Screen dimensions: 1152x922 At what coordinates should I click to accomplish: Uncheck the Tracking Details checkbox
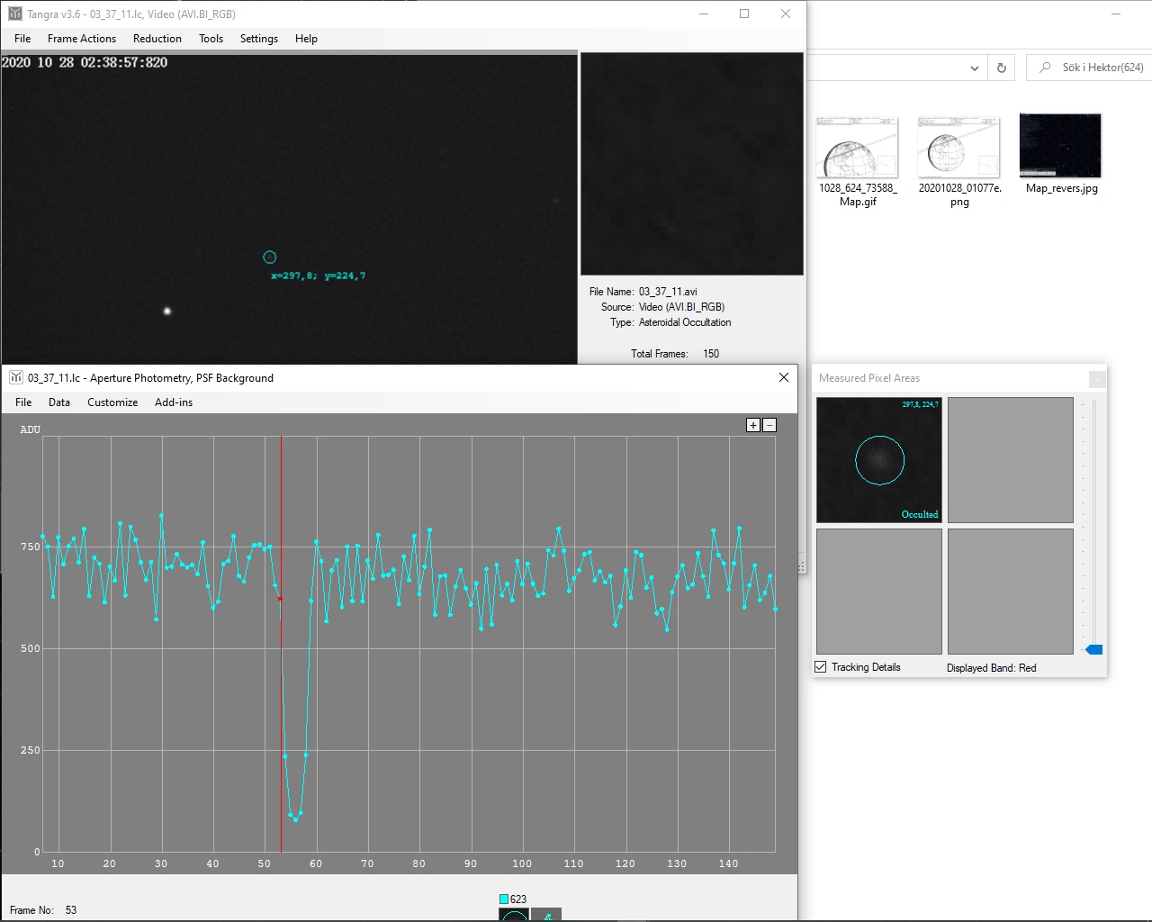[821, 667]
